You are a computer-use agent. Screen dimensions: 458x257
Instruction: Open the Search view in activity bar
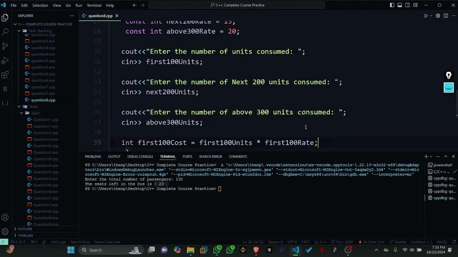(5, 32)
